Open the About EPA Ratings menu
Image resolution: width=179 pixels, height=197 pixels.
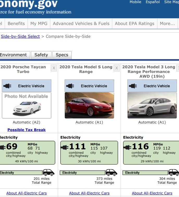coord(135,23)
